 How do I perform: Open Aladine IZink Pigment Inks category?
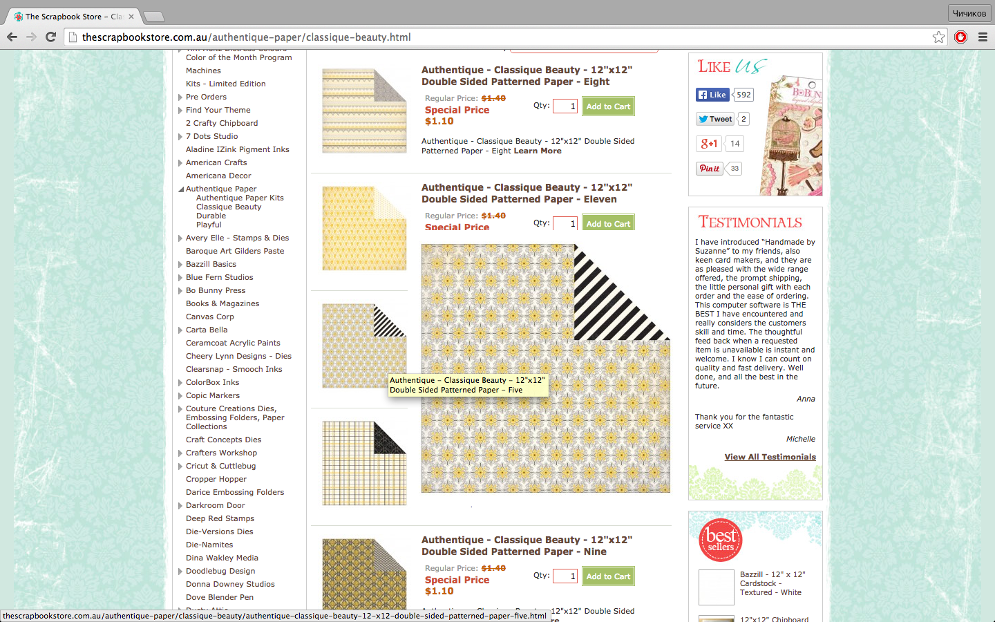[x=238, y=149]
